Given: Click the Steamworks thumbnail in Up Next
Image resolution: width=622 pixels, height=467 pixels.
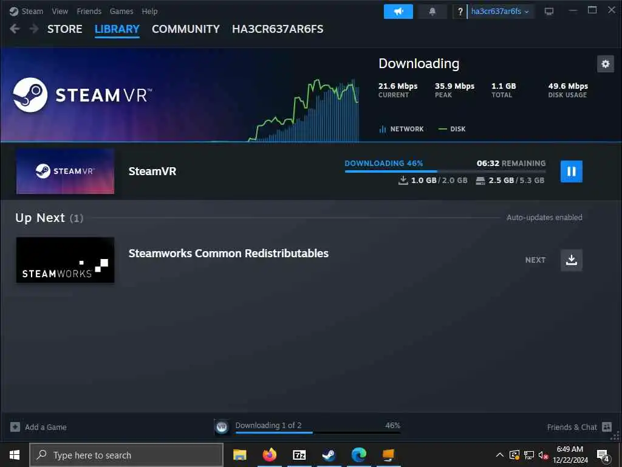Looking at the screenshot, I should point(65,260).
